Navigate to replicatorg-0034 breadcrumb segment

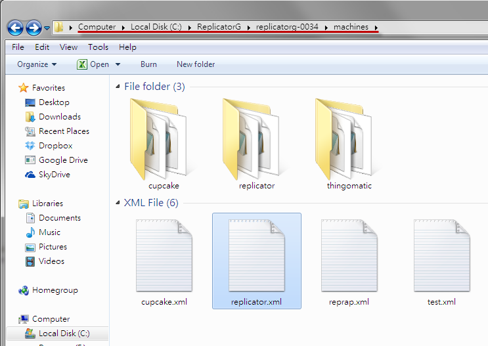tap(287, 27)
